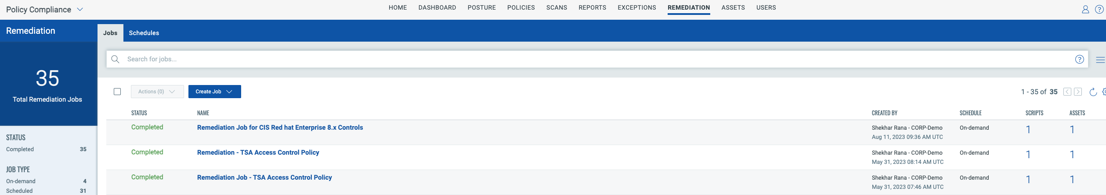
Task: Go to the previous page of jobs
Action: (1067, 92)
